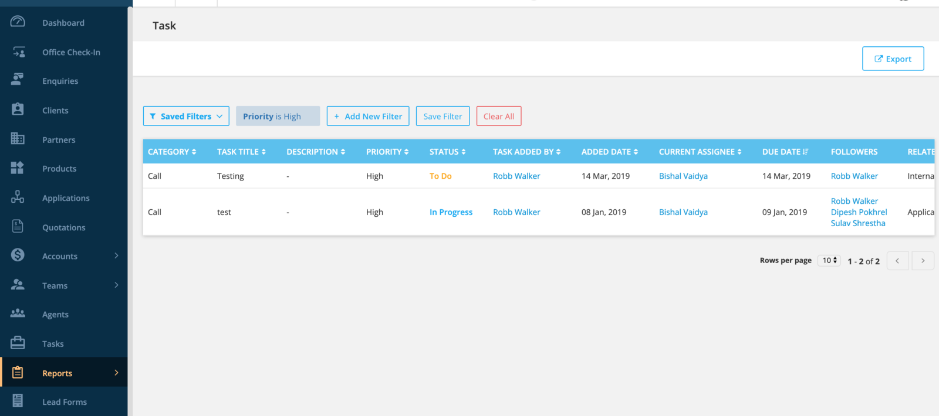Click the Clear All button
This screenshot has height=416, width=939.
click(x=499, y=116)
